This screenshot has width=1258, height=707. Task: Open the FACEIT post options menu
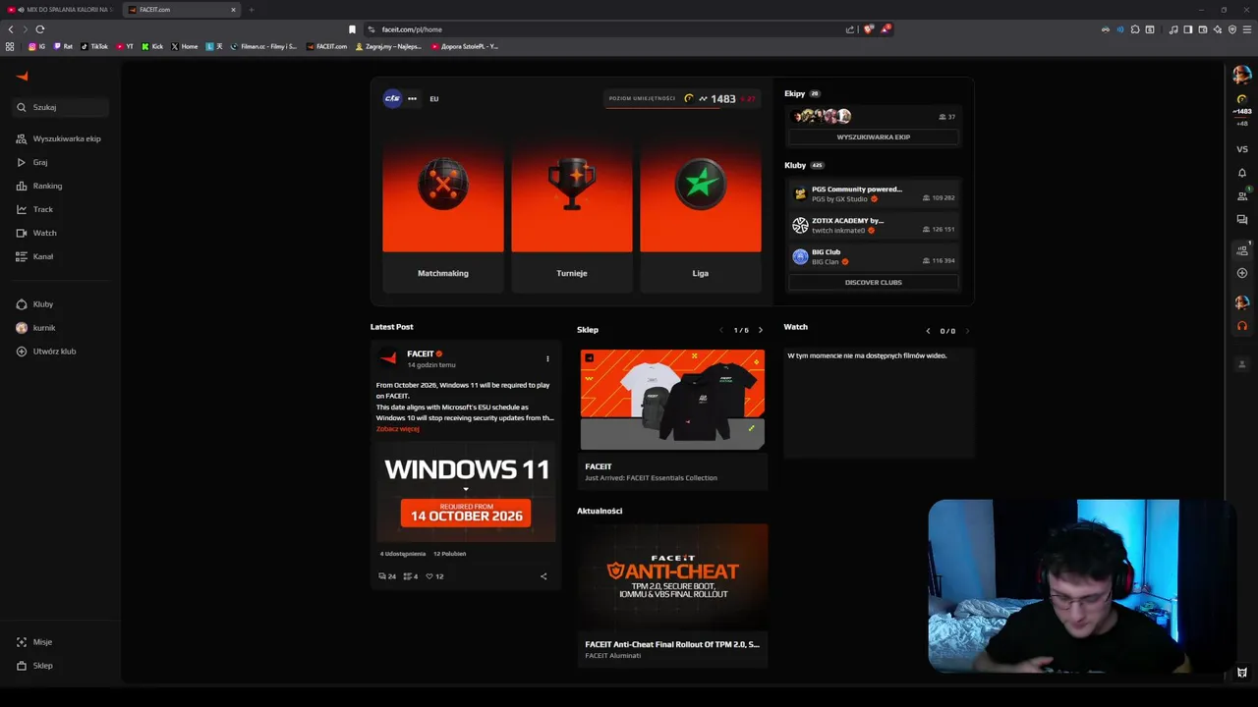pyautogui.click(x=547, y=358)
